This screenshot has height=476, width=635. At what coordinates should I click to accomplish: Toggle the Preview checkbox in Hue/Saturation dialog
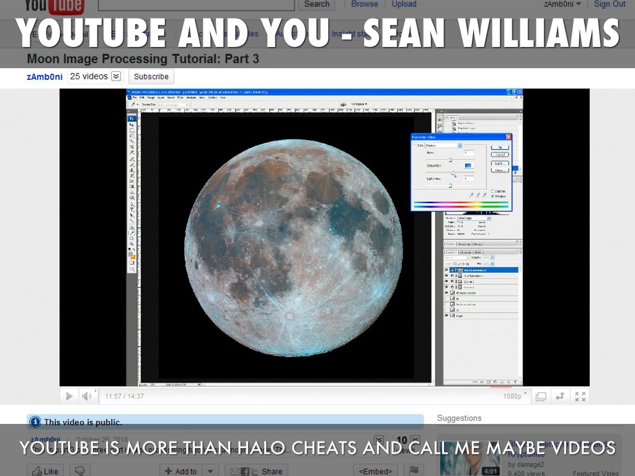pos(493,195)
